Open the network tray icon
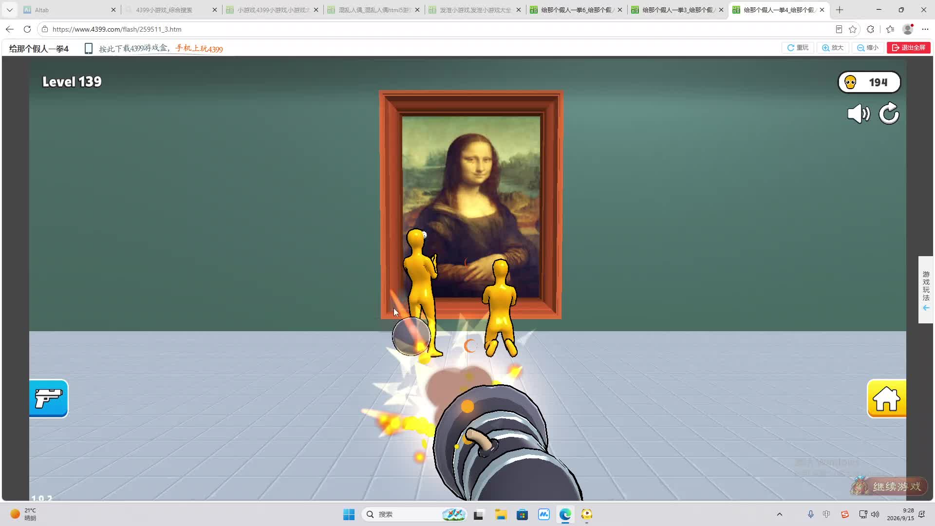The height and width of the screenshot is (526, 935). (863, 514)
